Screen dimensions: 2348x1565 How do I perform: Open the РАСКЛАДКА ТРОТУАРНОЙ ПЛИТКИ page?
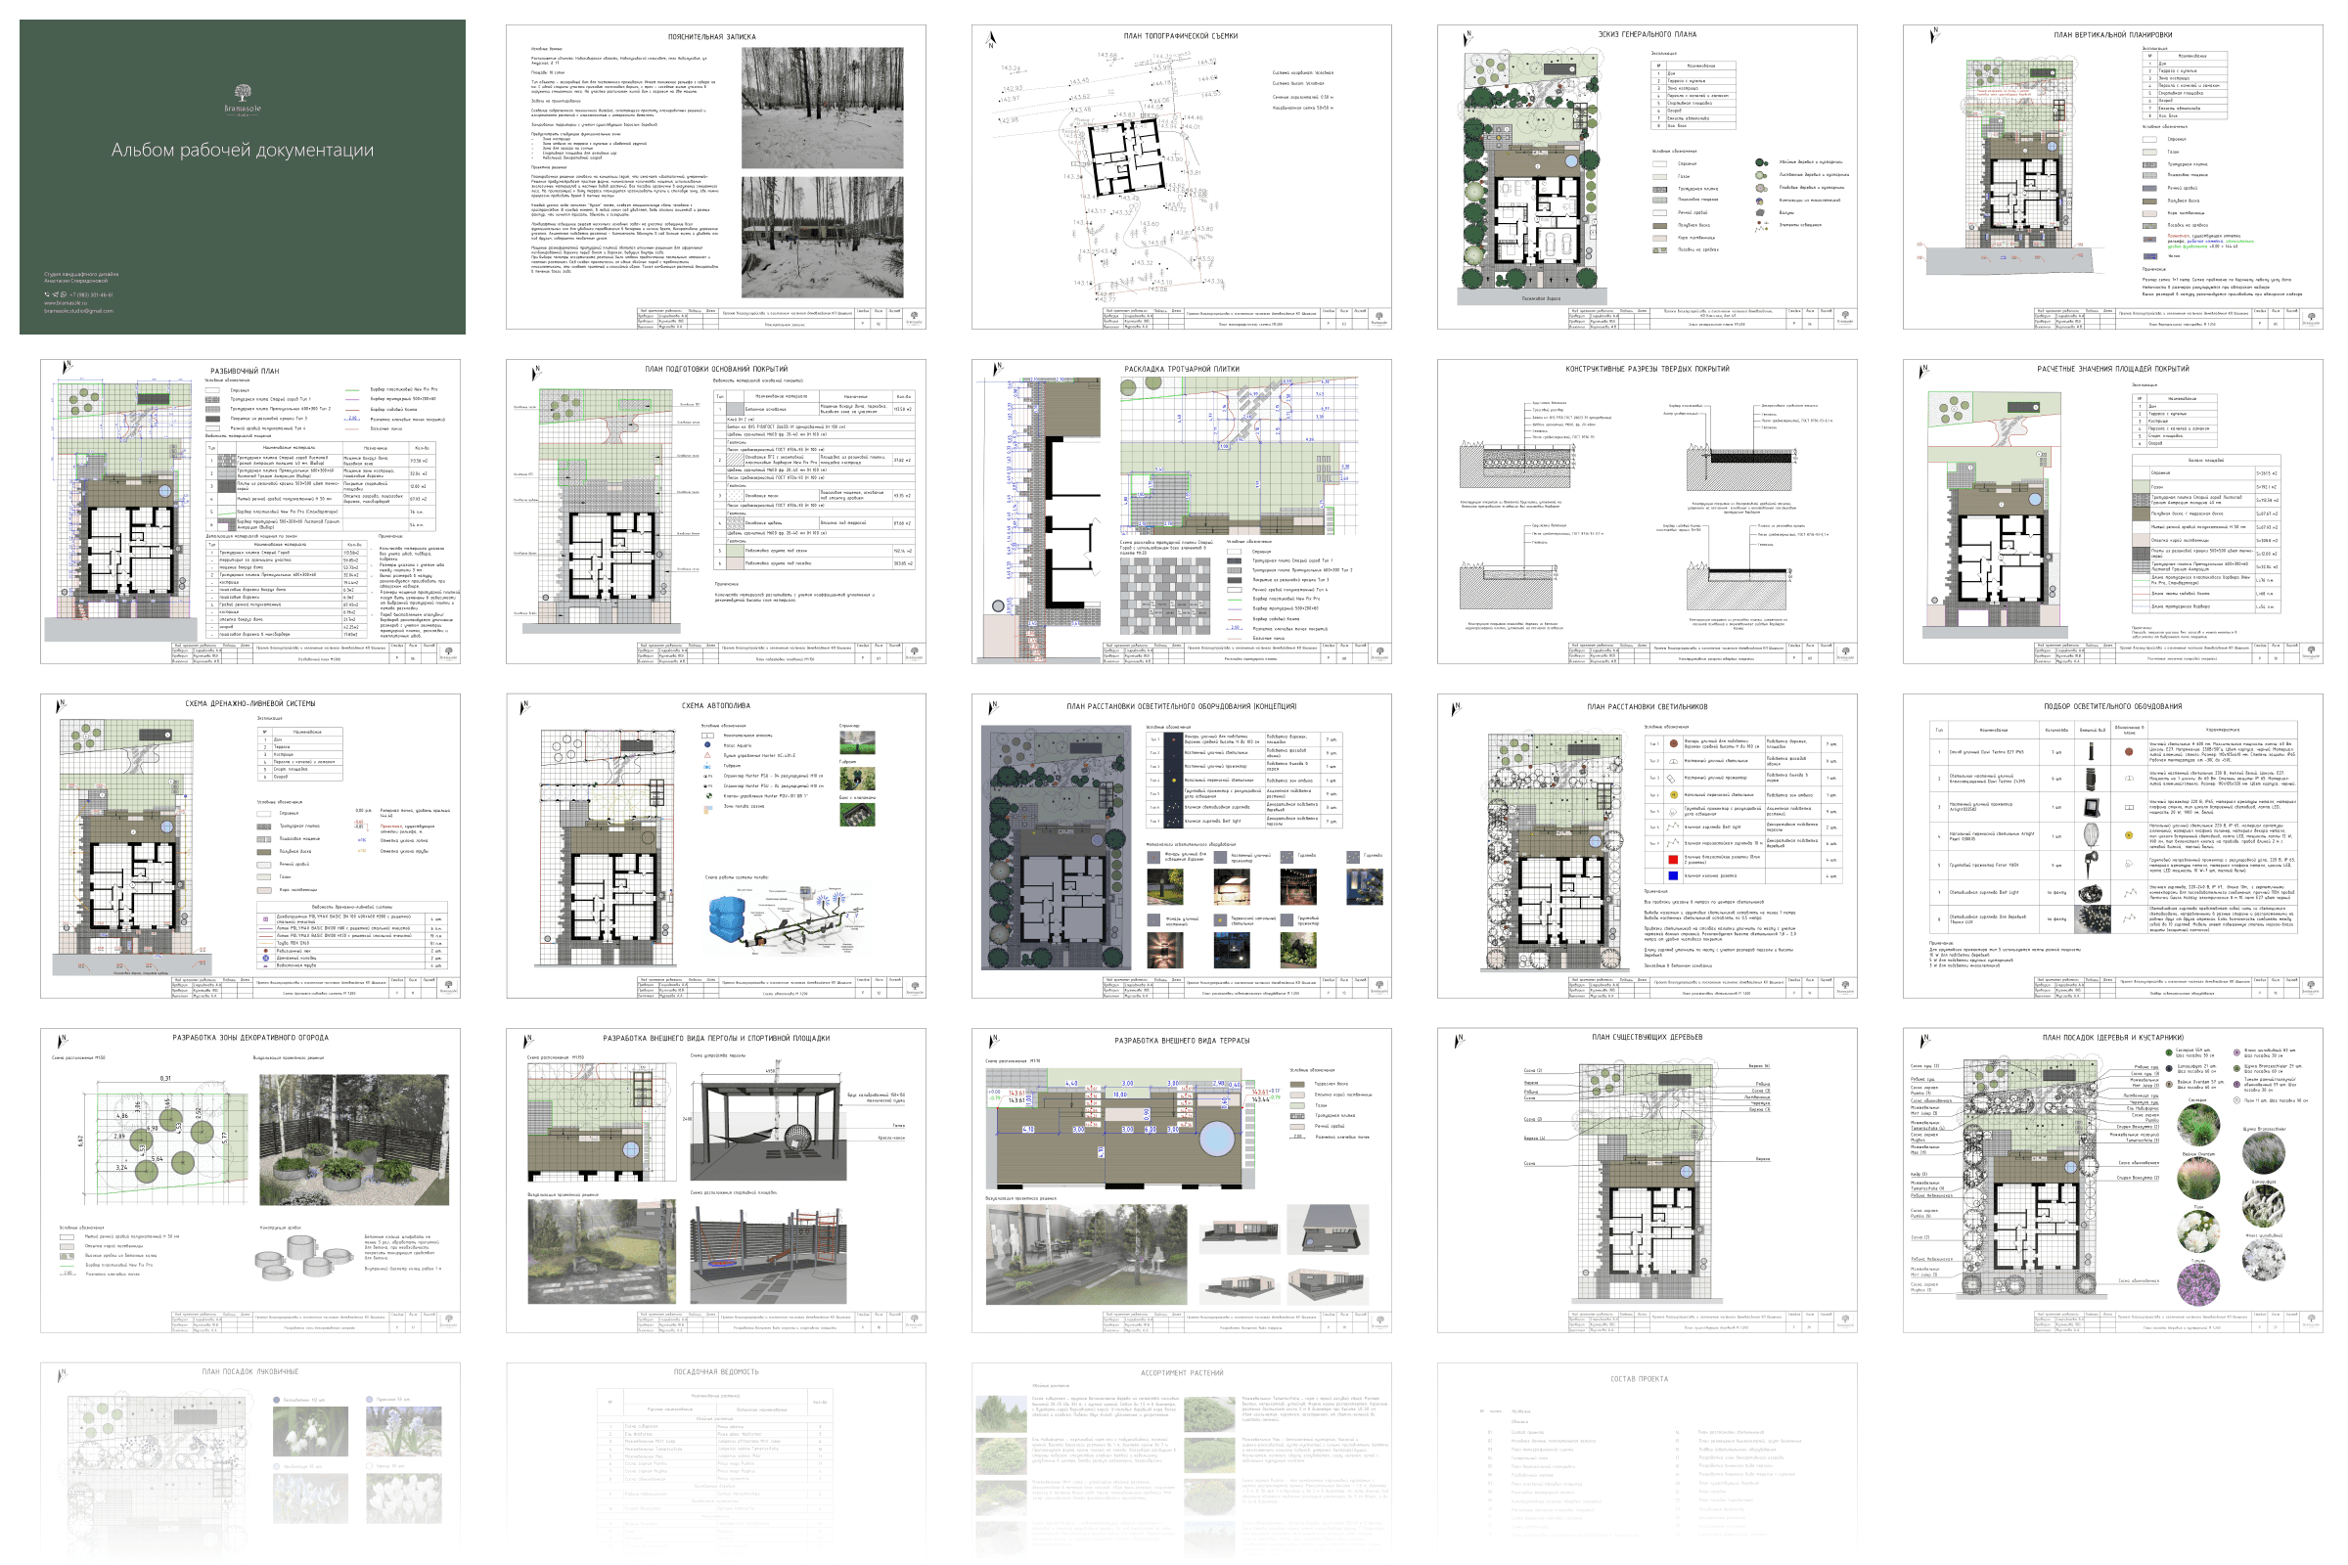click(1181, 511)
